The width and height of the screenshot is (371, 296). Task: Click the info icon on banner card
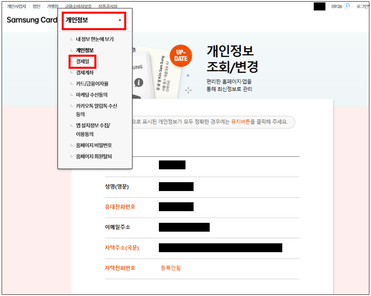139,82
